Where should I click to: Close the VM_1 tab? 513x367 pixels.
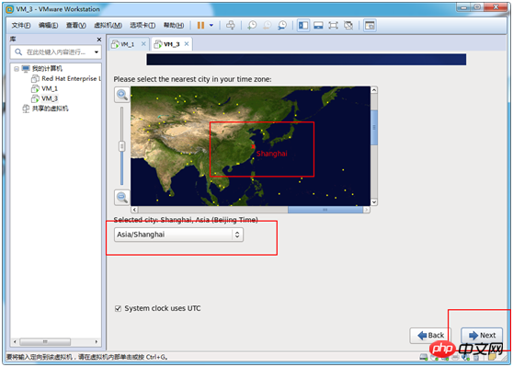pos(143,44)
